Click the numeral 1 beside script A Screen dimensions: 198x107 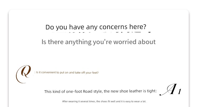179,92
